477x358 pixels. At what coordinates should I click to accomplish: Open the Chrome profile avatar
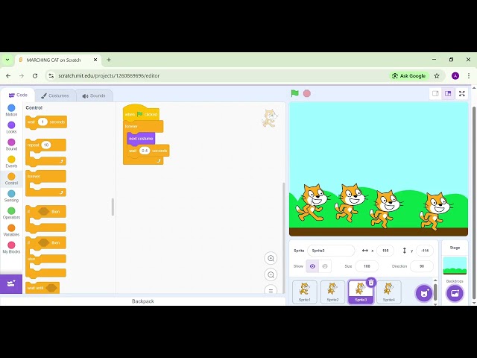point(455,76)
